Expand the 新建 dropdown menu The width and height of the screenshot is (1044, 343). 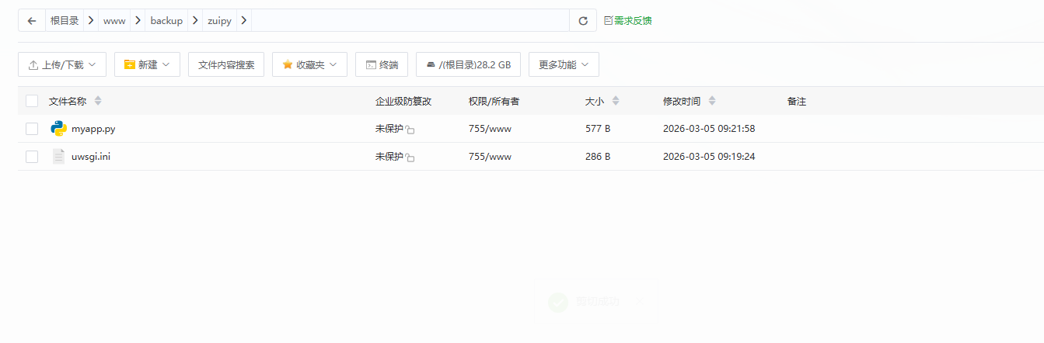point(147,64)
